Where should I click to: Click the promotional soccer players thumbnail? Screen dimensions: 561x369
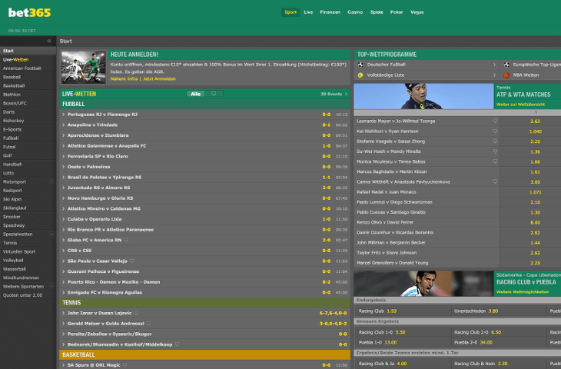click(x=83, y=67)
